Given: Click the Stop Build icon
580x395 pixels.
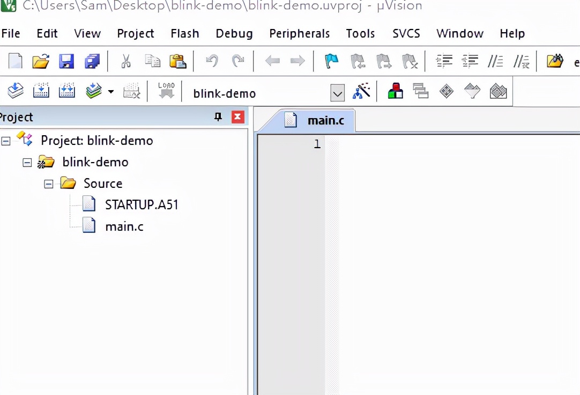Looking at the screenshot, I should click(x=132, y=91).
